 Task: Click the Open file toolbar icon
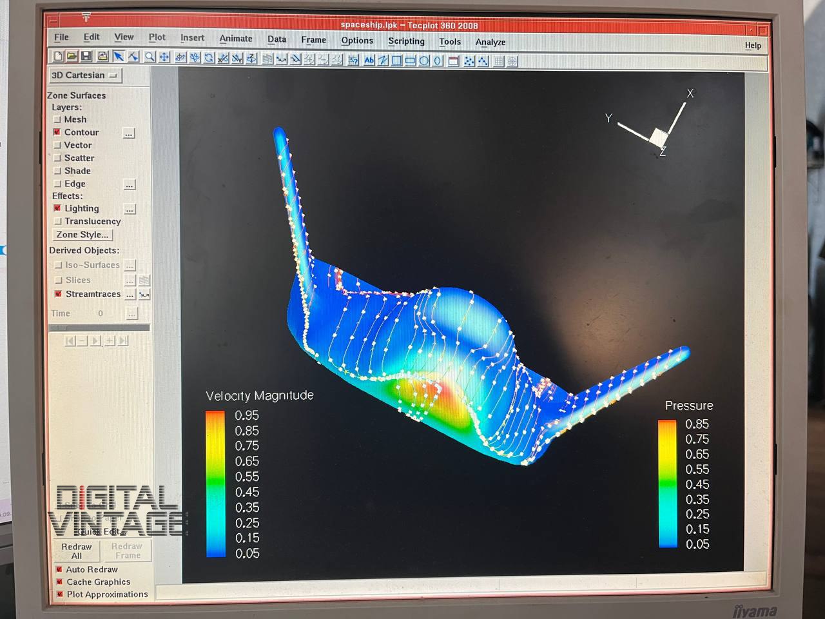[72, 57]
